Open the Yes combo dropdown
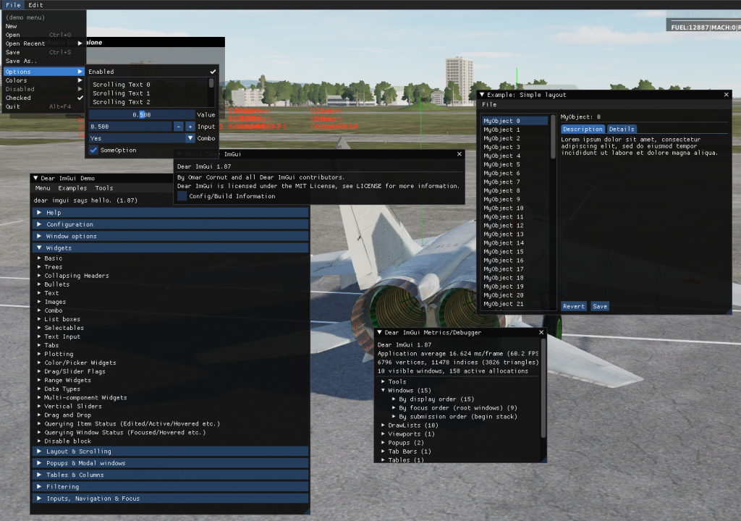Screen dimensions: 741x521 click(143, 138)
